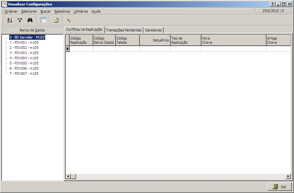Click the Nova Chave column header
The height and width of the screenshot is (193, 294).
[x=233, y=40]
